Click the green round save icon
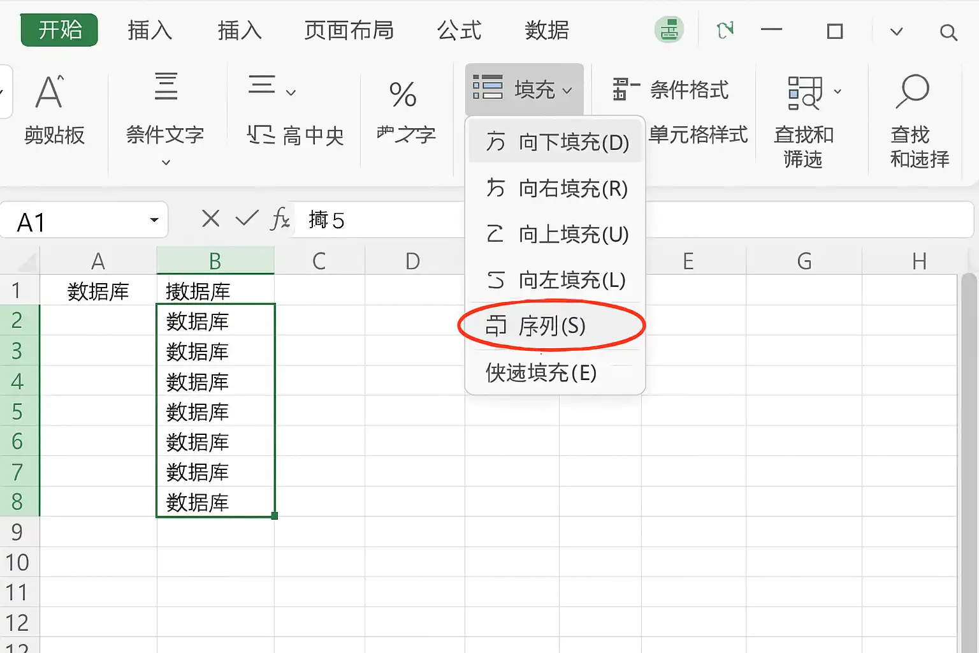Image resolution: width=979 pixels, height=653 pixels. click(669, 30)
